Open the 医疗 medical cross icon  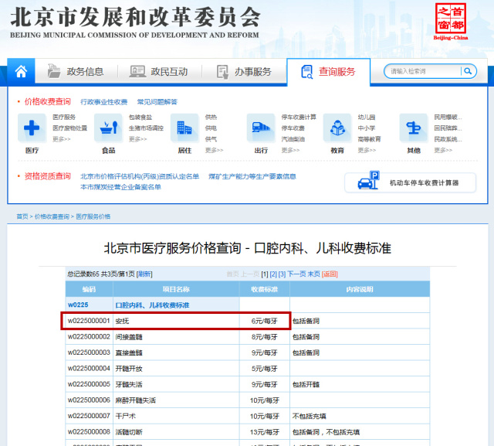coord(32,128)
